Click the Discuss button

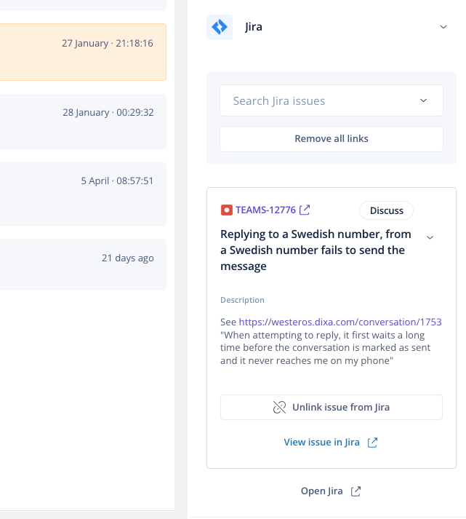[x=386, y=210]
